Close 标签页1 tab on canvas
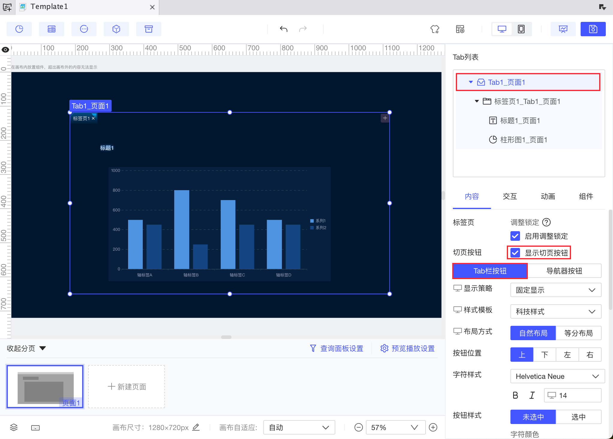The width and height of the screenshot is (613, 439). [x=93, y=118]
